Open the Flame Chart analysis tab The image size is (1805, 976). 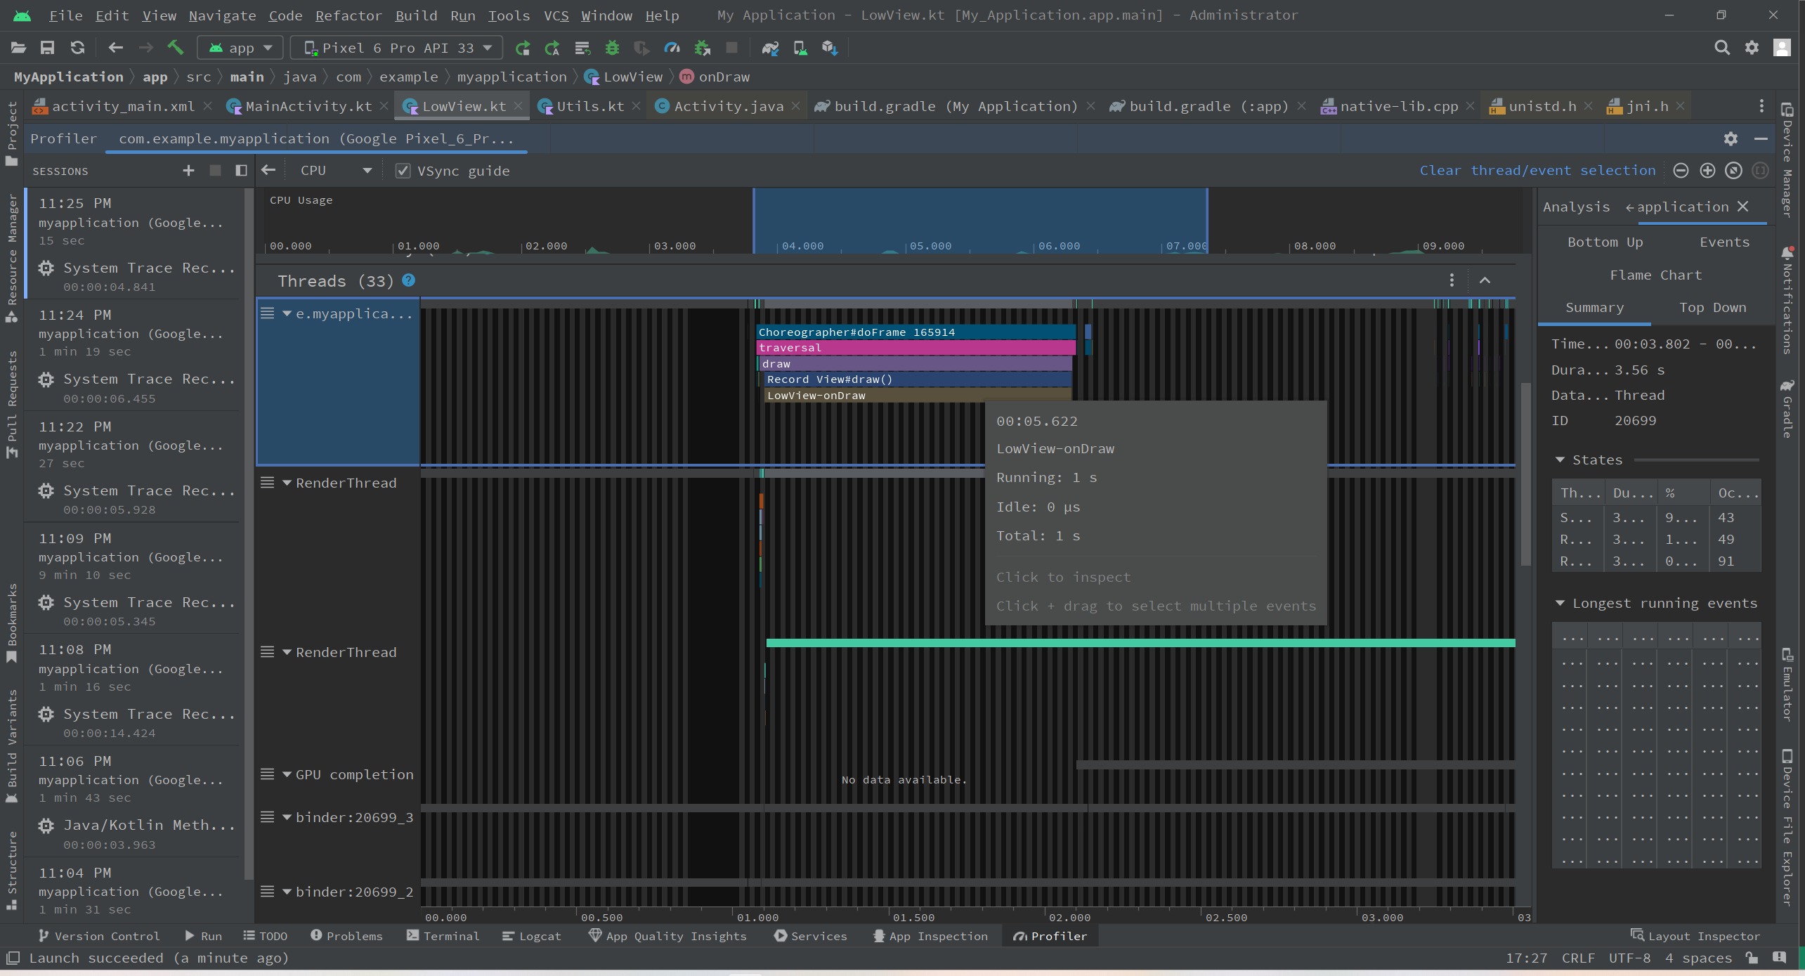click(1655, 275)
